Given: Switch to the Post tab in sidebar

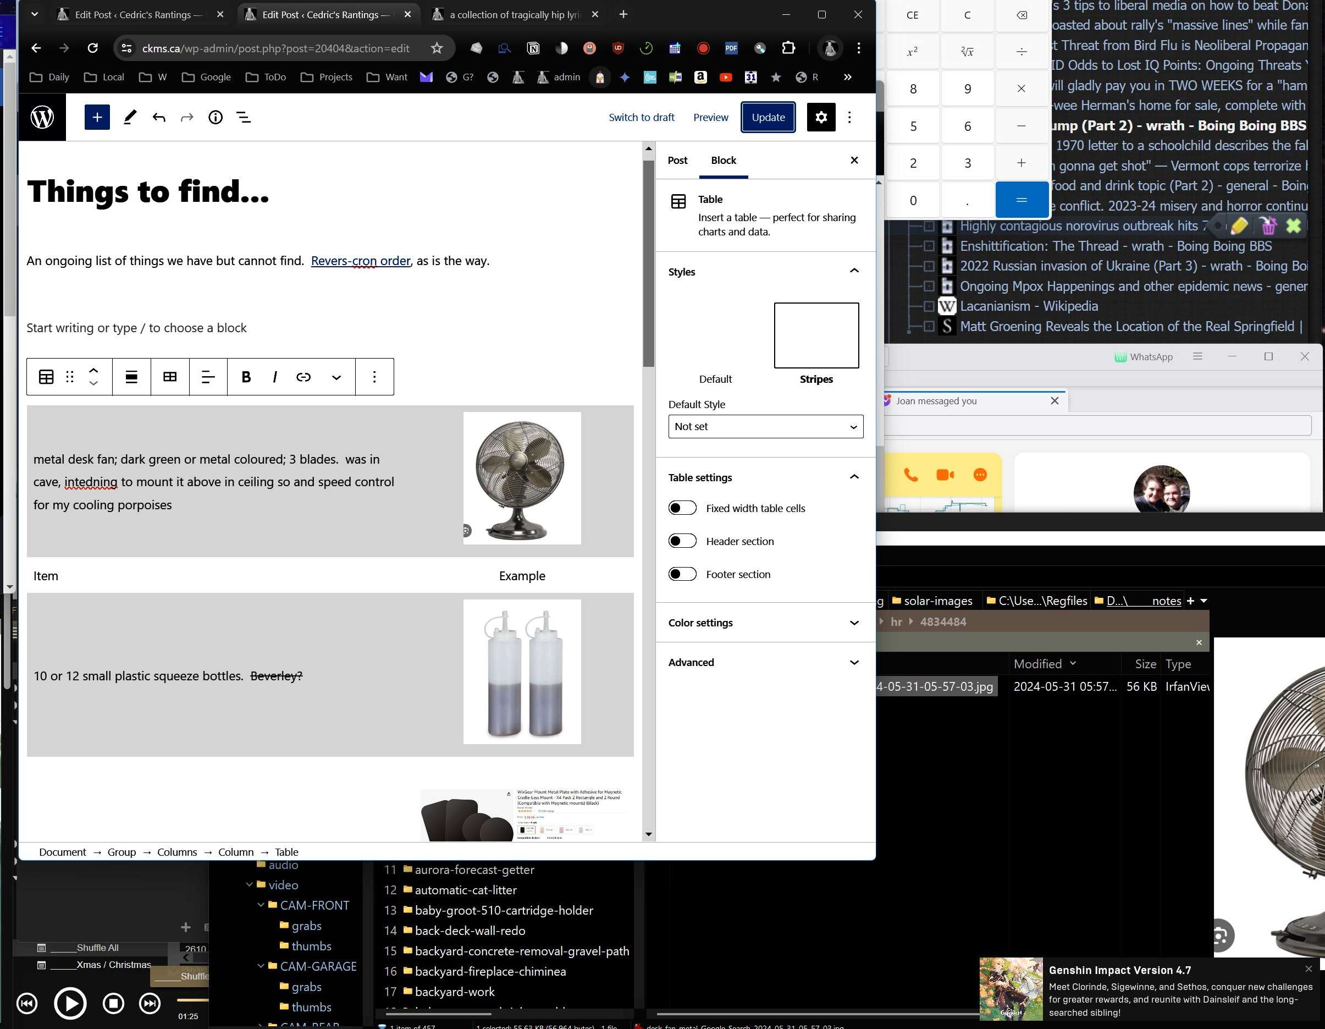Looking at the screenshot, I should (x=677, y=160).
